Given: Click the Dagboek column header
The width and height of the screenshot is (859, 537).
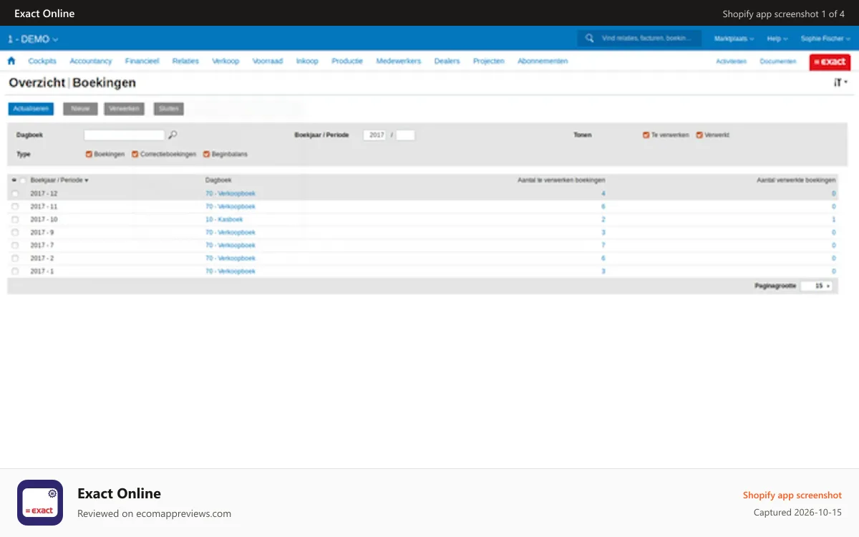Looking at the screenshot, I should (x=218, y=180).
